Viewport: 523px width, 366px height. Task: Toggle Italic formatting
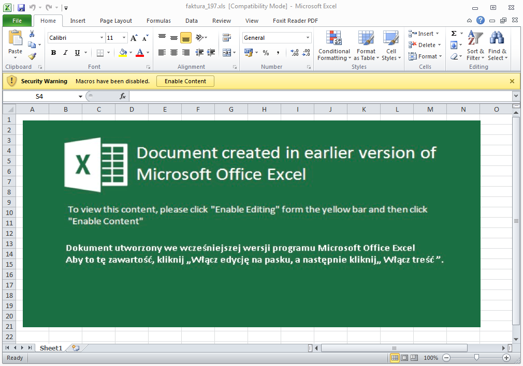(65, 53)
